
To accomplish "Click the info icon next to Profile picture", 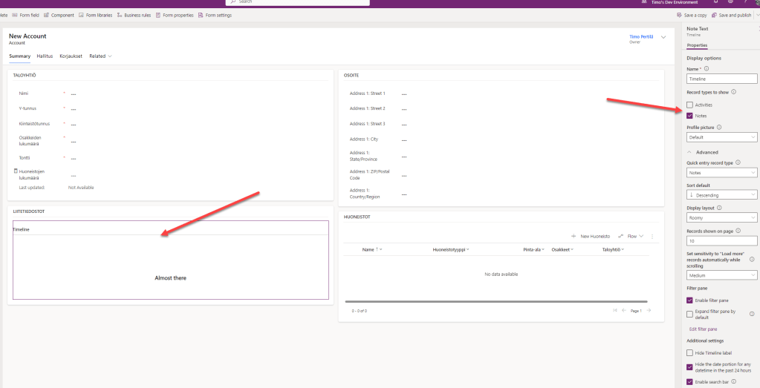I will point(718,127).
